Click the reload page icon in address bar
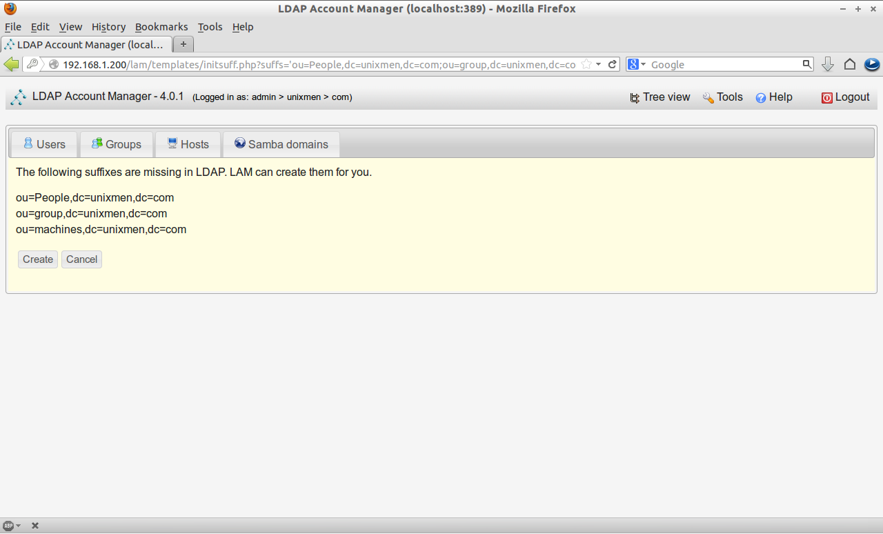883x534 pixels. pyautogui.click(x=612, y=64)
